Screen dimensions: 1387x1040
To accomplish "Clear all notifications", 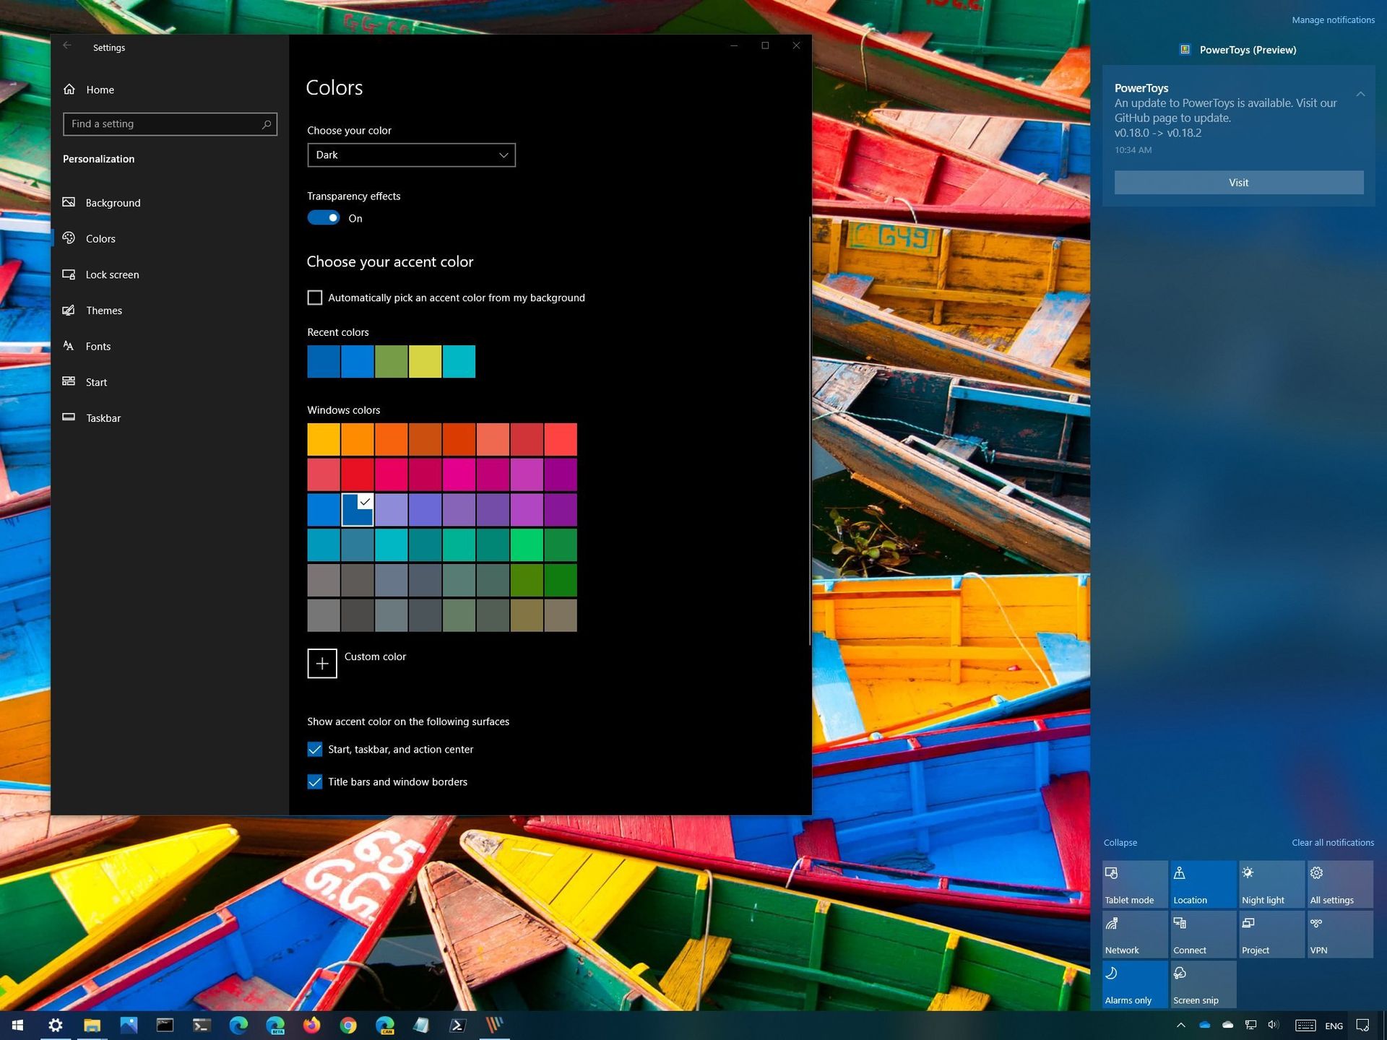I will pyautogui.click(x=1332, y=842).
